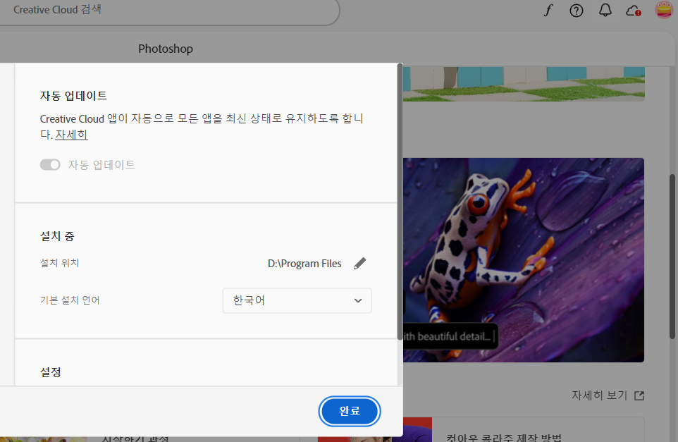Screen dimensions: 678x442
Task: Open the 자세히 link under 자동 업데이트
Action: tap(71, 134)
